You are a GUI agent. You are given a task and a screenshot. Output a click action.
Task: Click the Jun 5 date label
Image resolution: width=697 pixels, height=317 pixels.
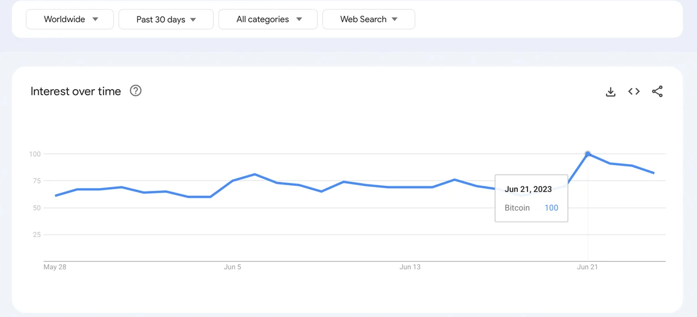[x=232, y=267]
